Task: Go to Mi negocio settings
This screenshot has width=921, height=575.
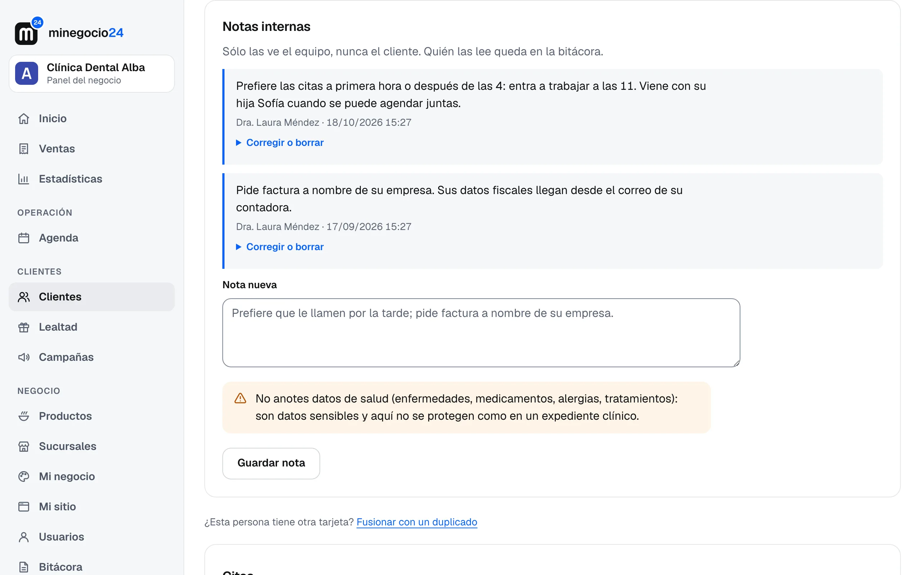Action: click(x=92, y=477)
